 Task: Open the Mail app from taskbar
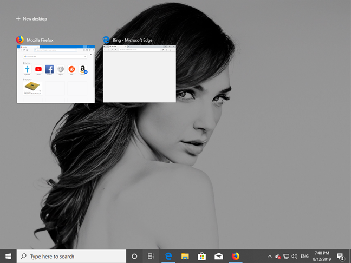coord(219,257)
